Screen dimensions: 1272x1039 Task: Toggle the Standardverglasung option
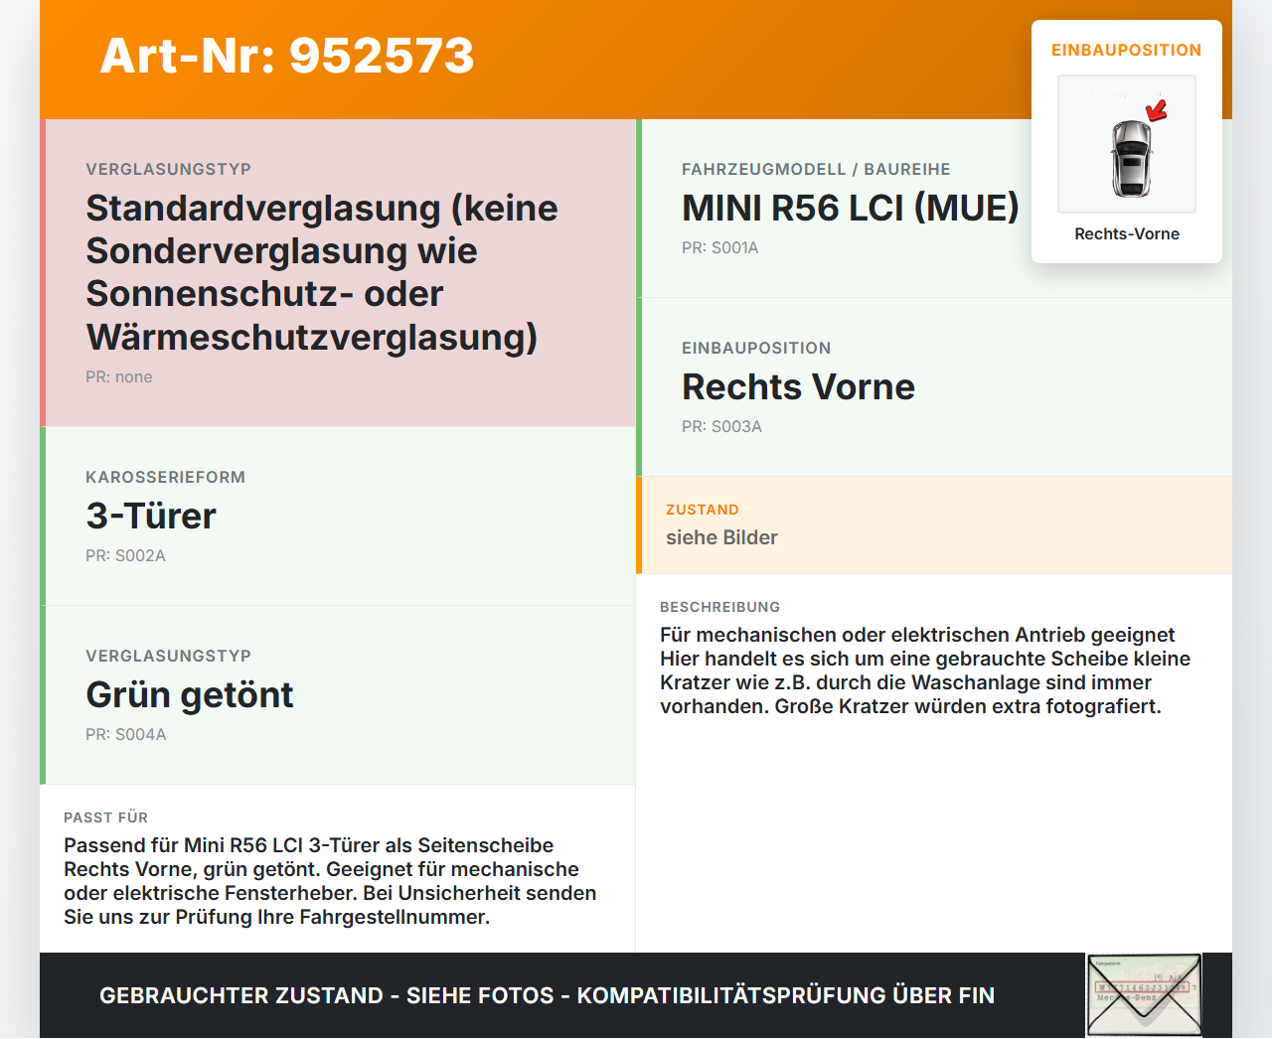[x=322, y=271]
